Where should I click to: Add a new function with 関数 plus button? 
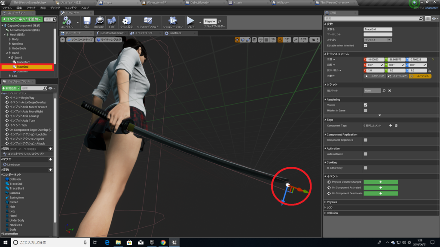(51, 149)
